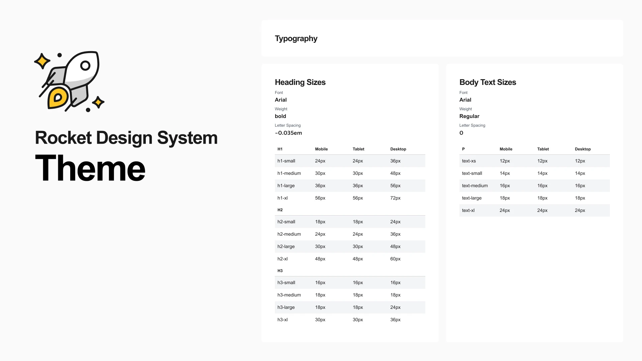The image size is (642, 361).
Task: Click the H2 group header
Action: (x=280, y=210)
